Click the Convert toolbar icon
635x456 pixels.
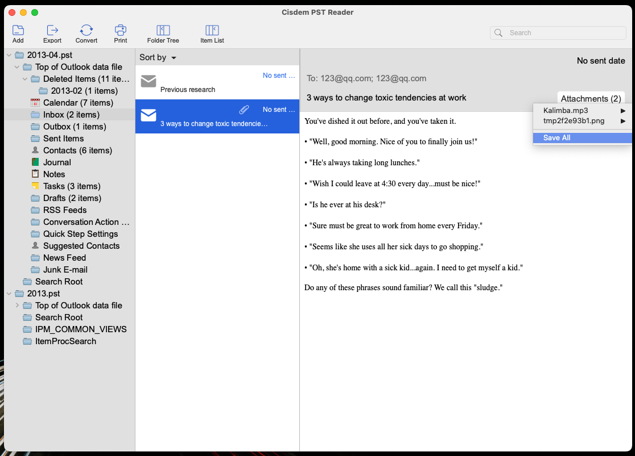[x=86, y=30]
